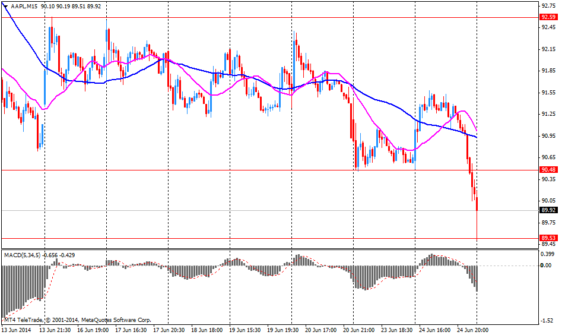Viewport: 562px width, 335px height.
Task: Click the 24 Jun 20:00 time label
Action: [473, 330]
